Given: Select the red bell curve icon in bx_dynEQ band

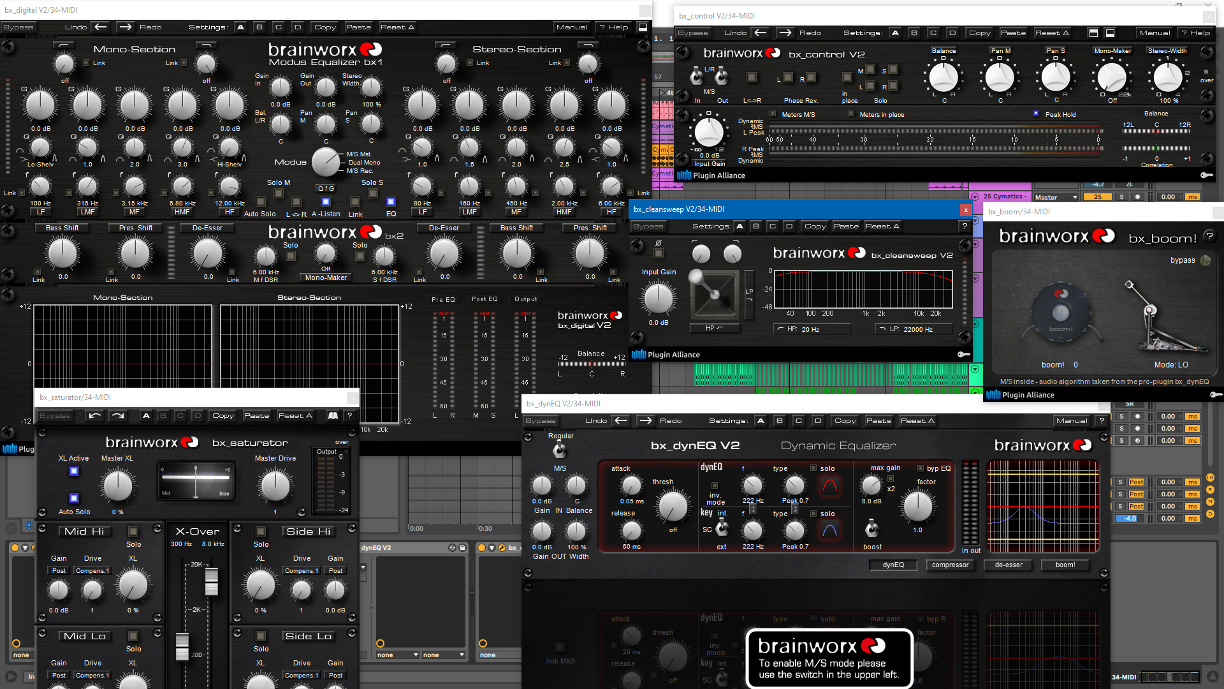Looking at the screenshot, I should pyautogui.click(x=829, y=487).
